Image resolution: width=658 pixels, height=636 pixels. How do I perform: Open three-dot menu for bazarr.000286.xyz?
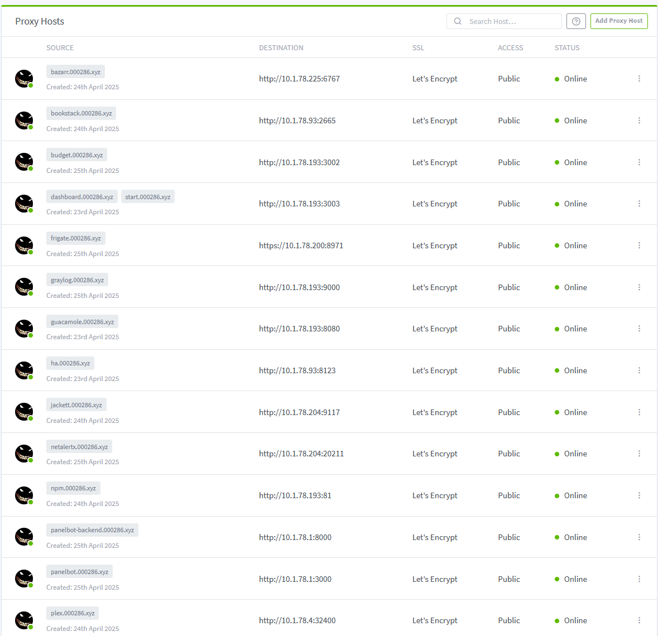point(639,79)
